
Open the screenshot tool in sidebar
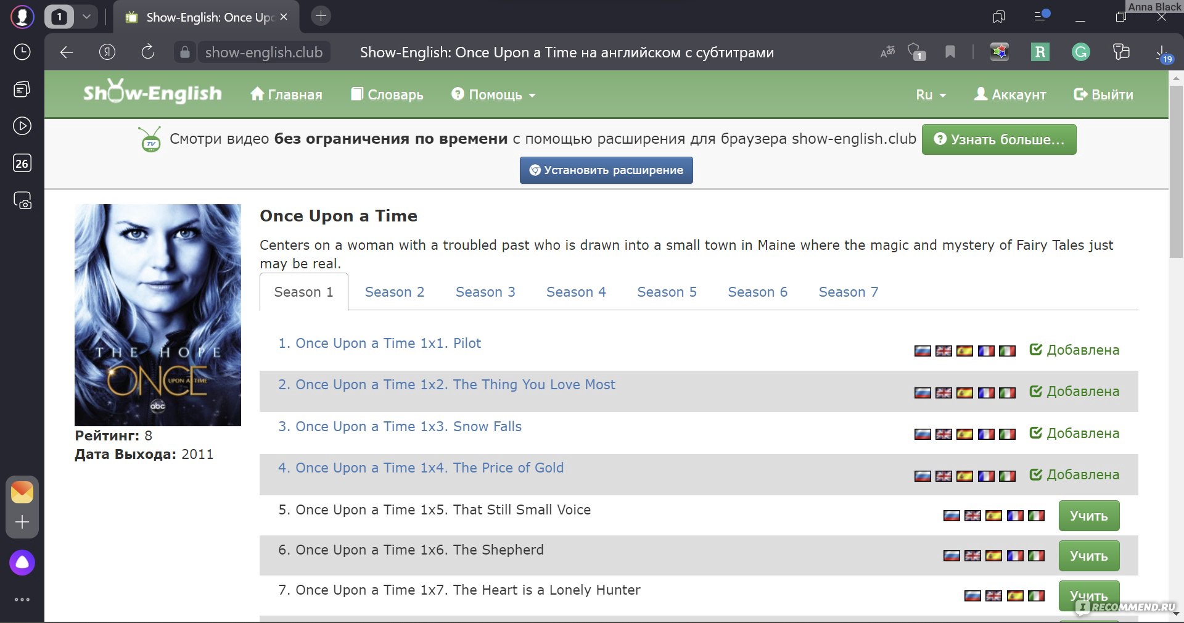click(x=22, y=200)
